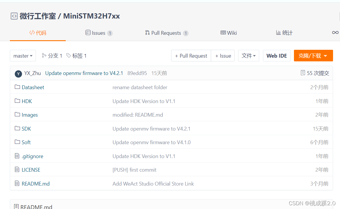
Task: Open README.md in the file list
Action: [x=36, y=184]
